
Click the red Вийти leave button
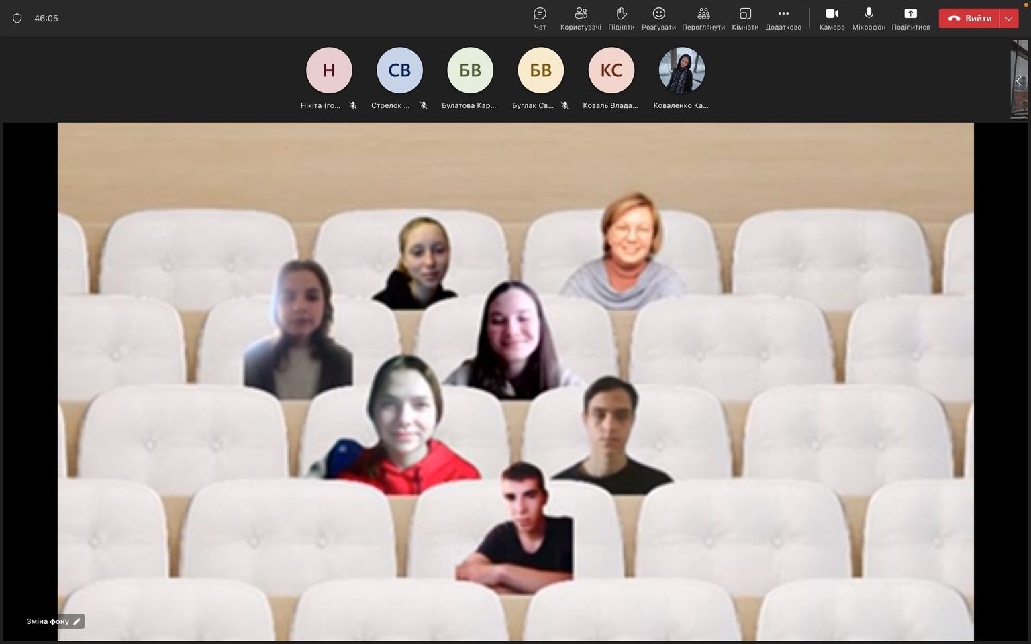969,19
